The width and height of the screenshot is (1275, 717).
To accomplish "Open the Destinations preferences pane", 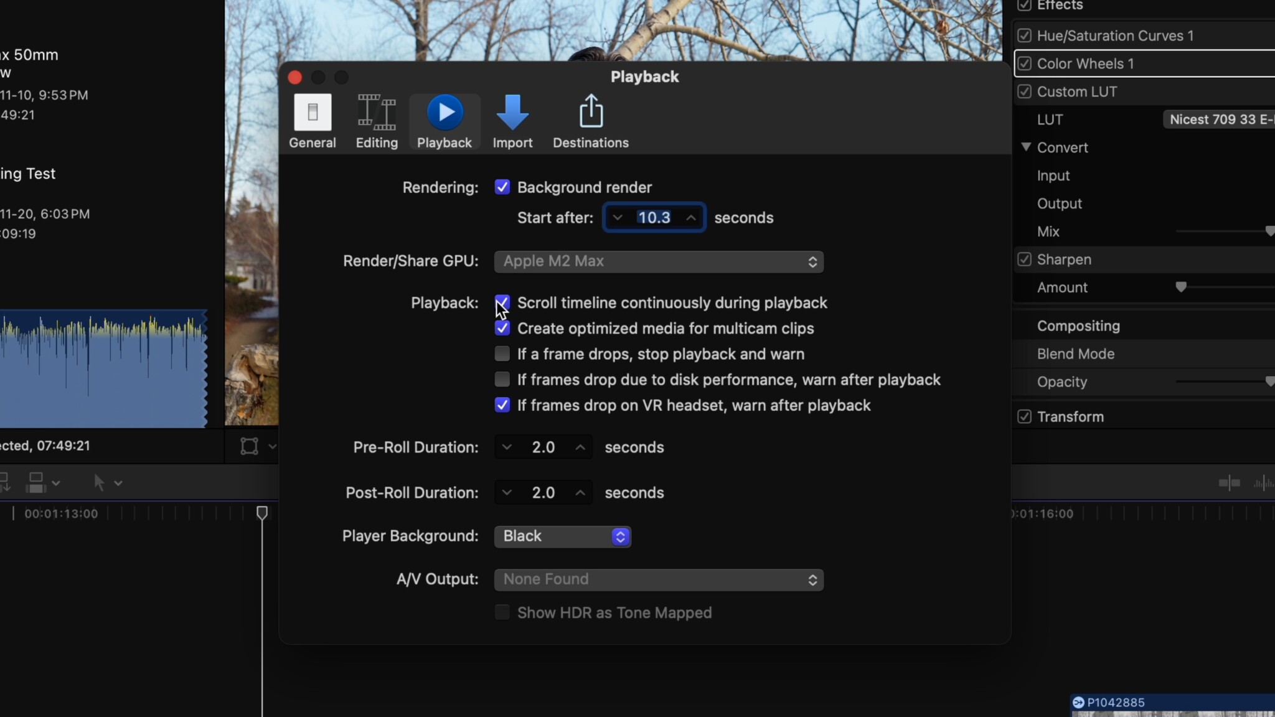I will (x=590, y=122).
